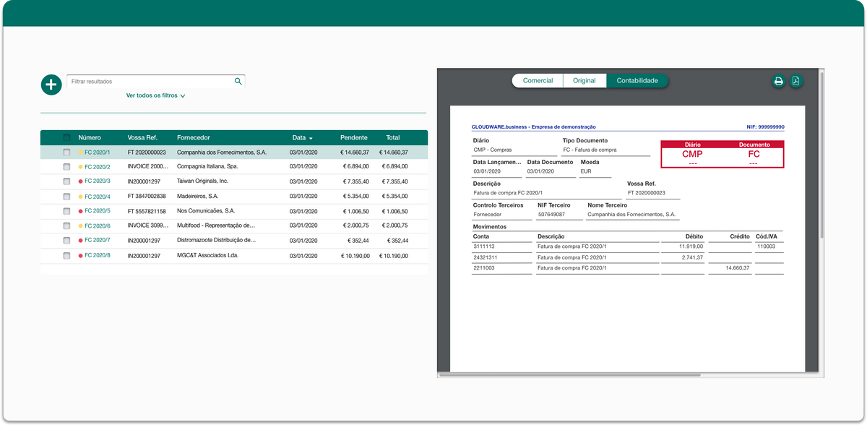Click the green plus add button
Viewport: 867px width, 425px height.
[x=51, y=85]
